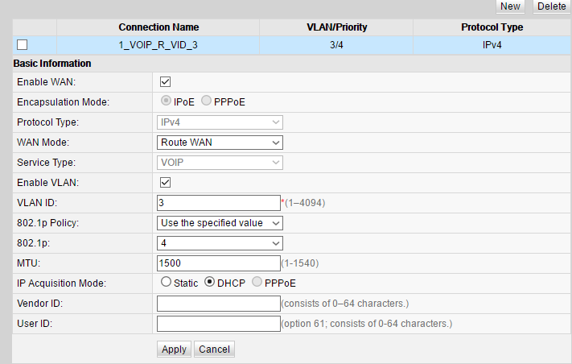The width and height of the screenshot is (572, 364).
Task: Select the IPoE encapsulation mode radio
Action: pyautogui.click(x=167, y=101)
